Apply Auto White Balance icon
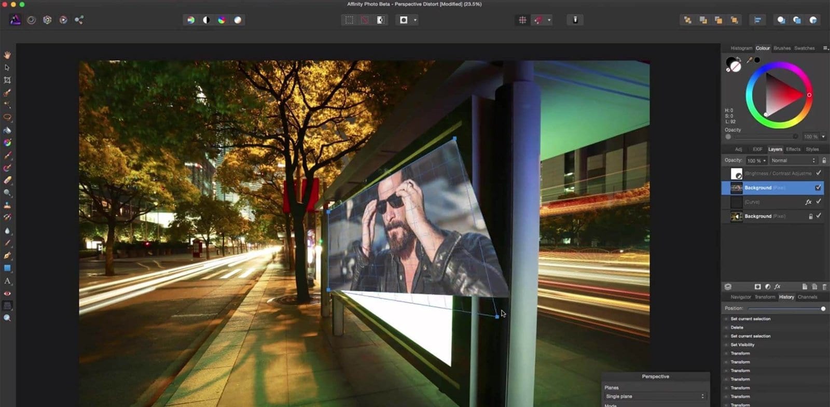This screenshot has height=407, width=830. [238, 20]
